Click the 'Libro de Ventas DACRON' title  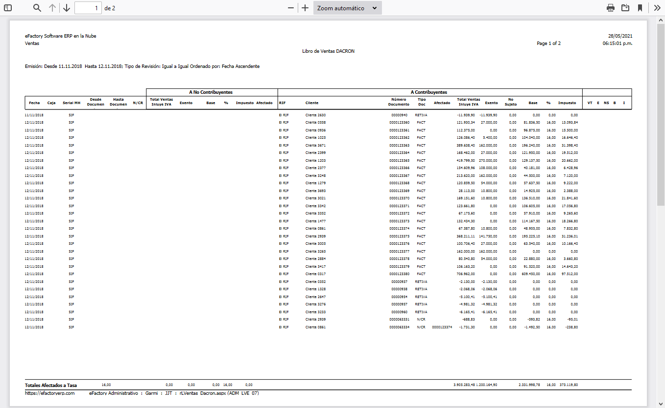pos(328,51)
